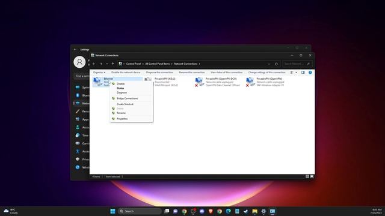Click the back arrow in Settings window

(x=75, y=49)
